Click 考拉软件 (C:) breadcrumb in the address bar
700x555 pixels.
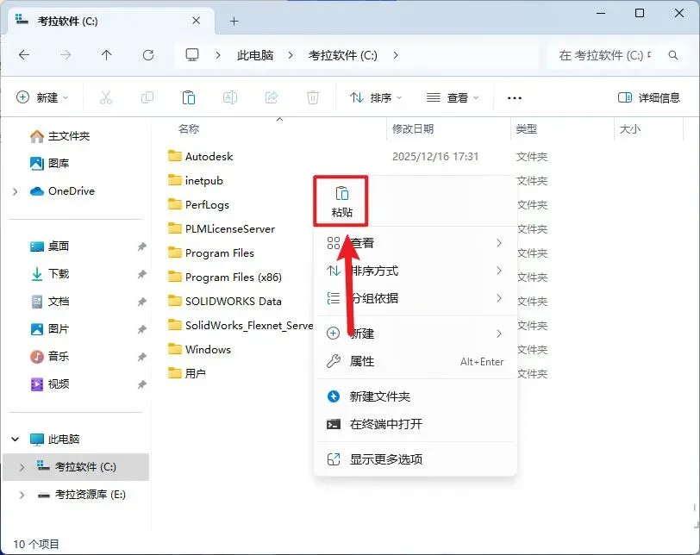point(343,55)
